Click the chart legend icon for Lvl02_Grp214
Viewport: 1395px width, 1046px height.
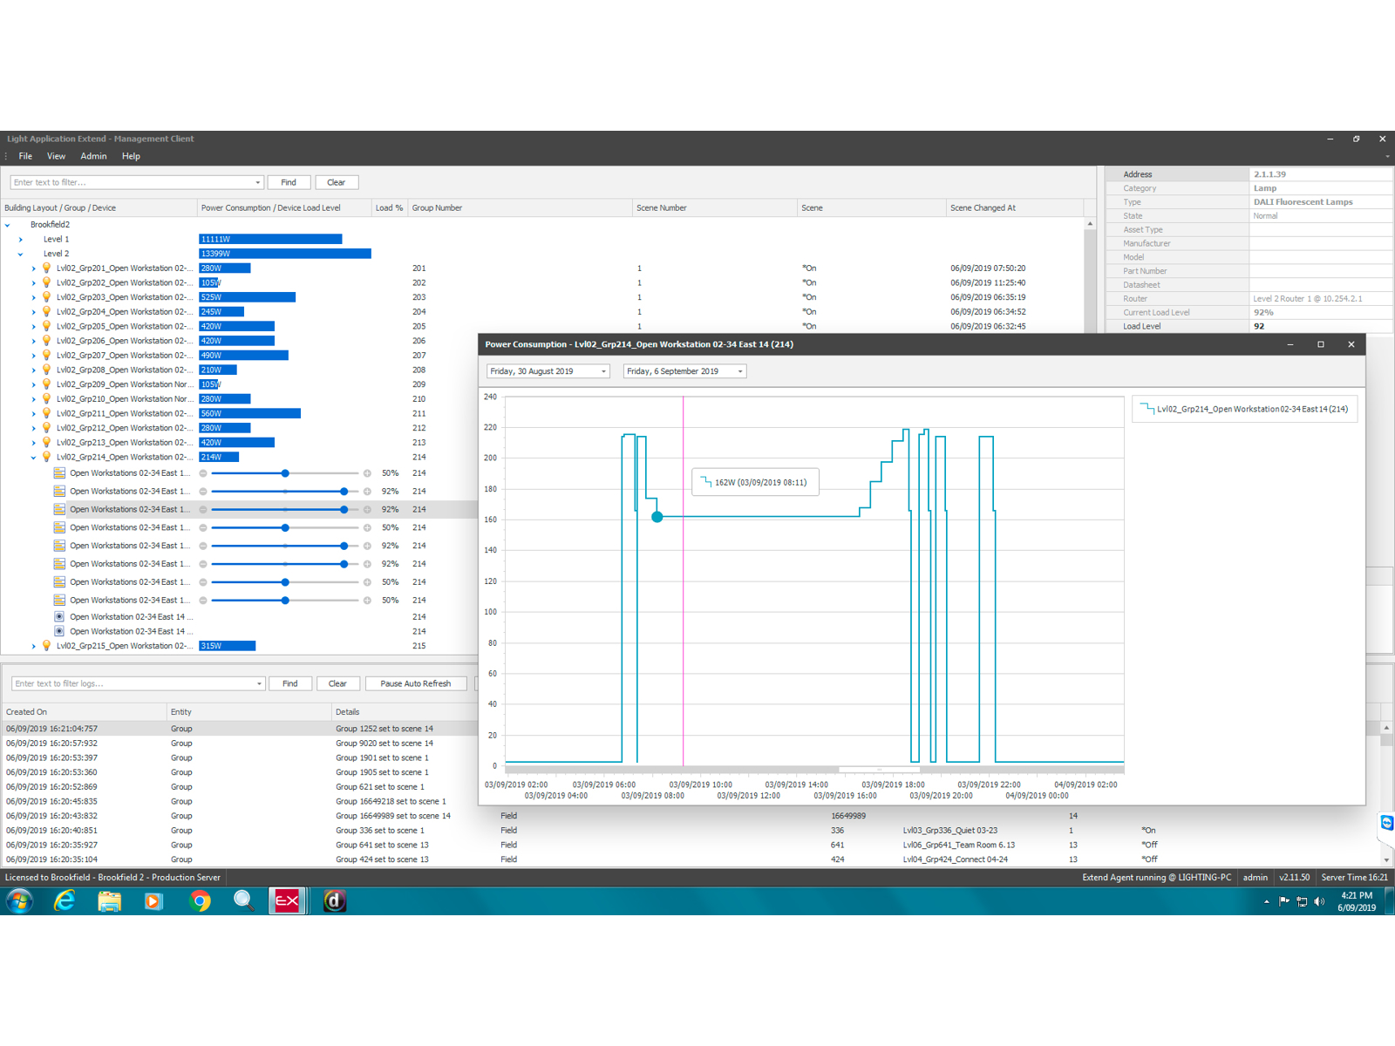click(1147, 409)
